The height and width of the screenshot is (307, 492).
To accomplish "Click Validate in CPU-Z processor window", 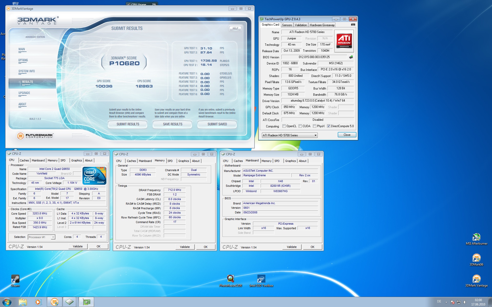I will (x=78, y=246).
